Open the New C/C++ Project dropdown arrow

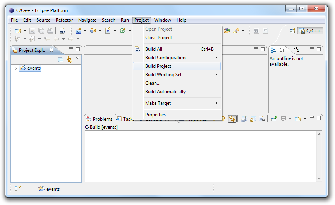(x=85, y=31)
